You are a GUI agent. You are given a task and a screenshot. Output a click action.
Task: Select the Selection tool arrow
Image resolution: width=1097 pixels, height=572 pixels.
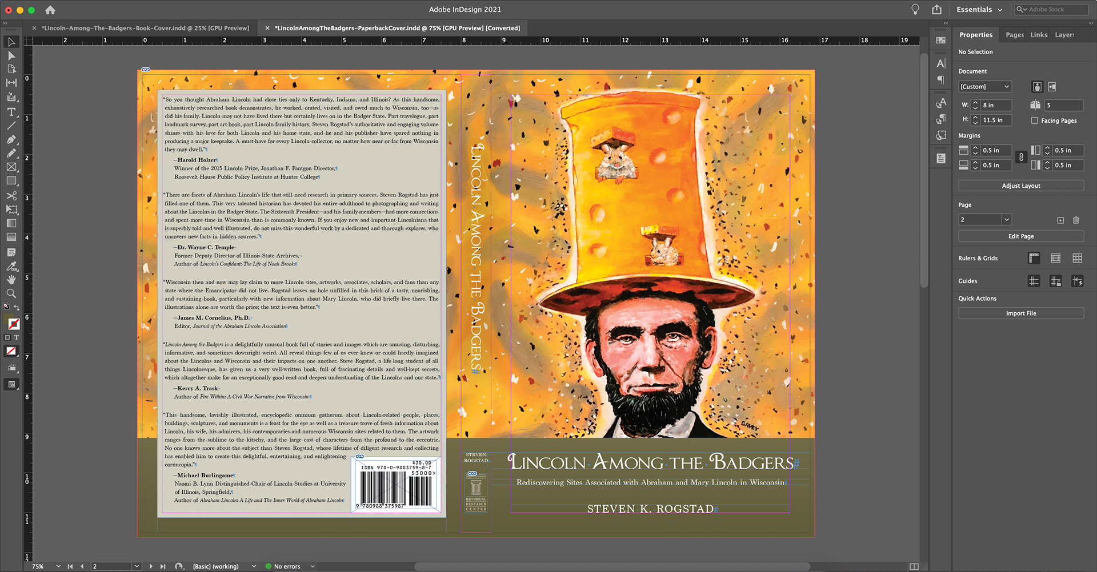click(11, 42)
